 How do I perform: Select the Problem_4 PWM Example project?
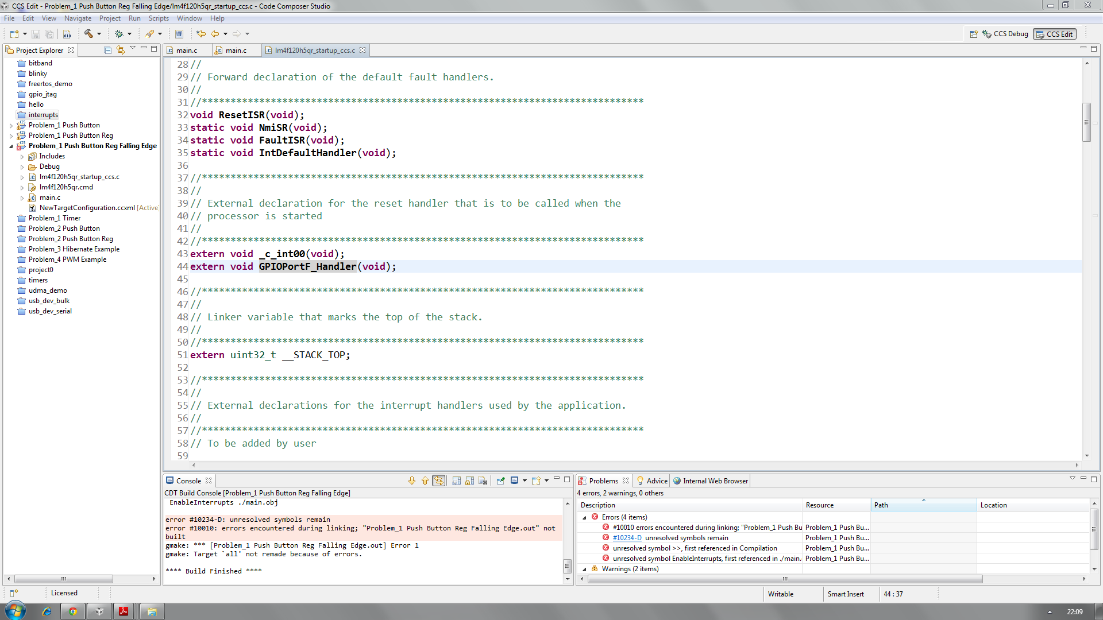point(67,259)
